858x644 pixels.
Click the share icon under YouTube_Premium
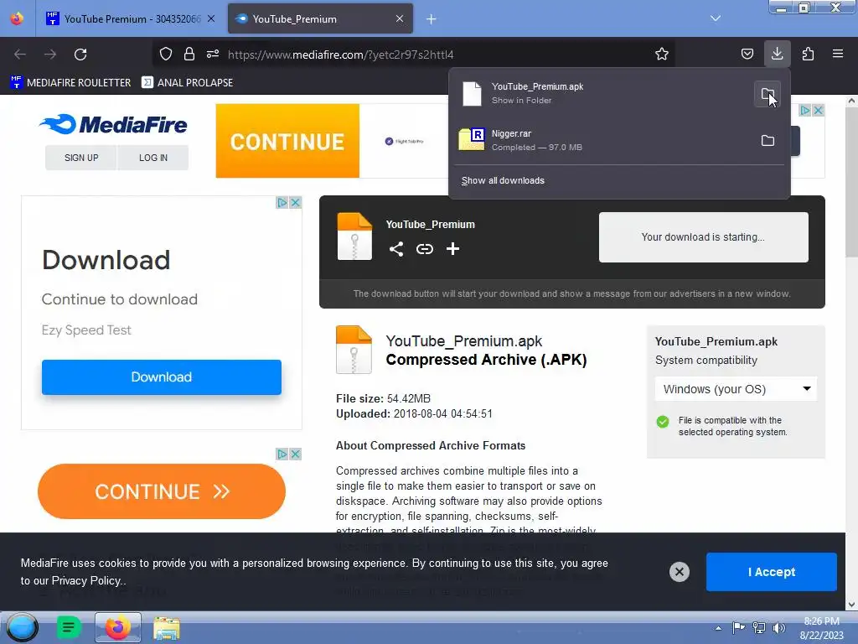coord(396,249)
